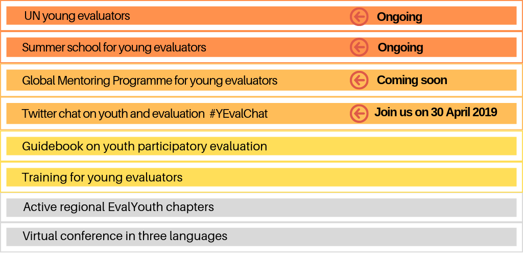Click the Coming soon status label
Image resolution: width=523 pixels, height=261 pixels.
pos(412,80)
